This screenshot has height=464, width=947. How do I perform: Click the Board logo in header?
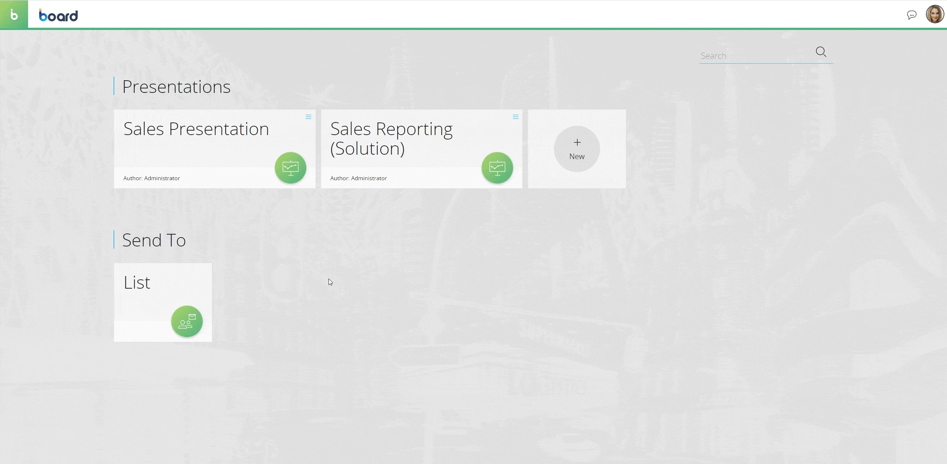[58, 16]
